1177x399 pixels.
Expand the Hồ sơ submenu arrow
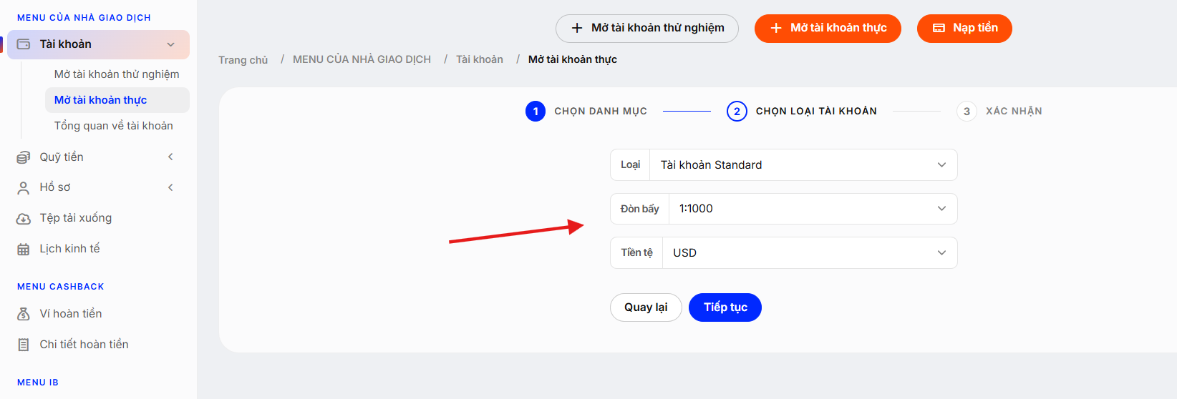tap(170, 187)
